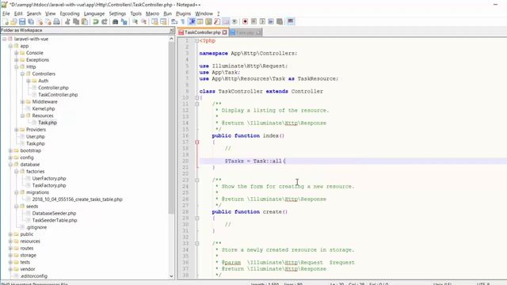Toggle Synchronize Vertical Scrolling
This screenshot has height=285, width=507.
pos(154,21)
